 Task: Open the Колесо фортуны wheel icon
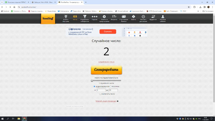click(x=66, y=17)
